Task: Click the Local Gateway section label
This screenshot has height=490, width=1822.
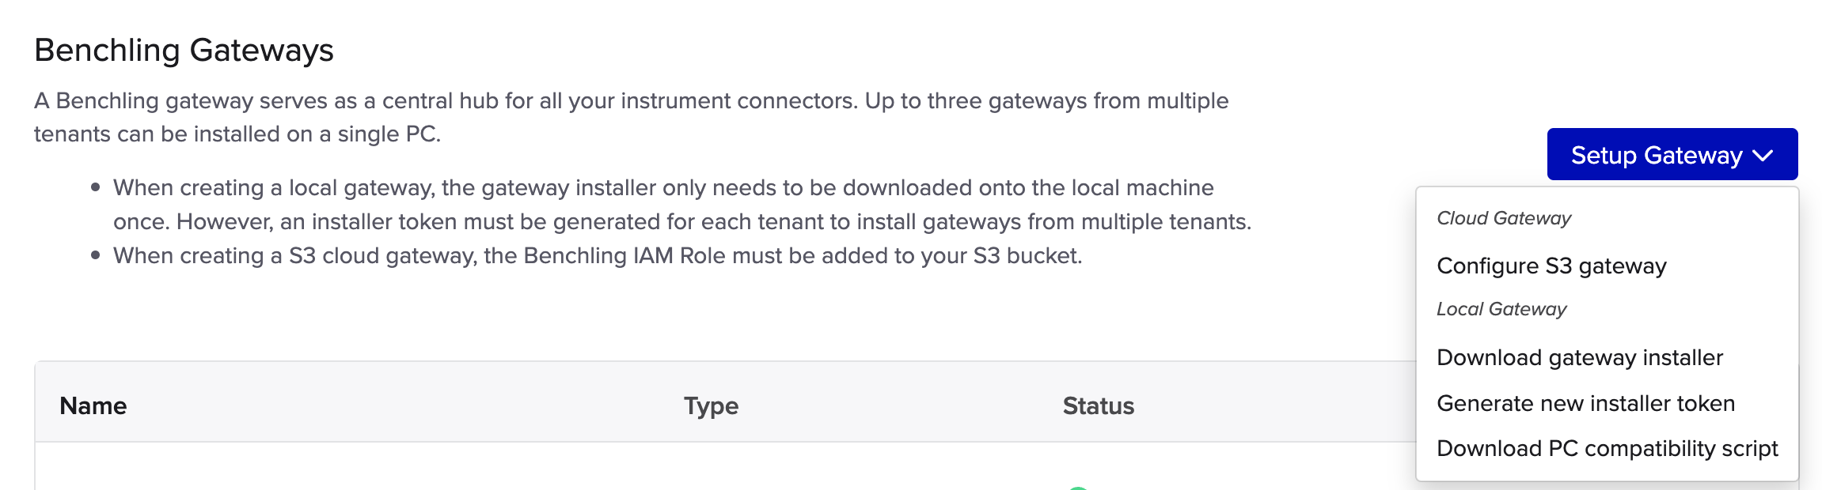Action: pyautogui.click(x=1501, y=309)
